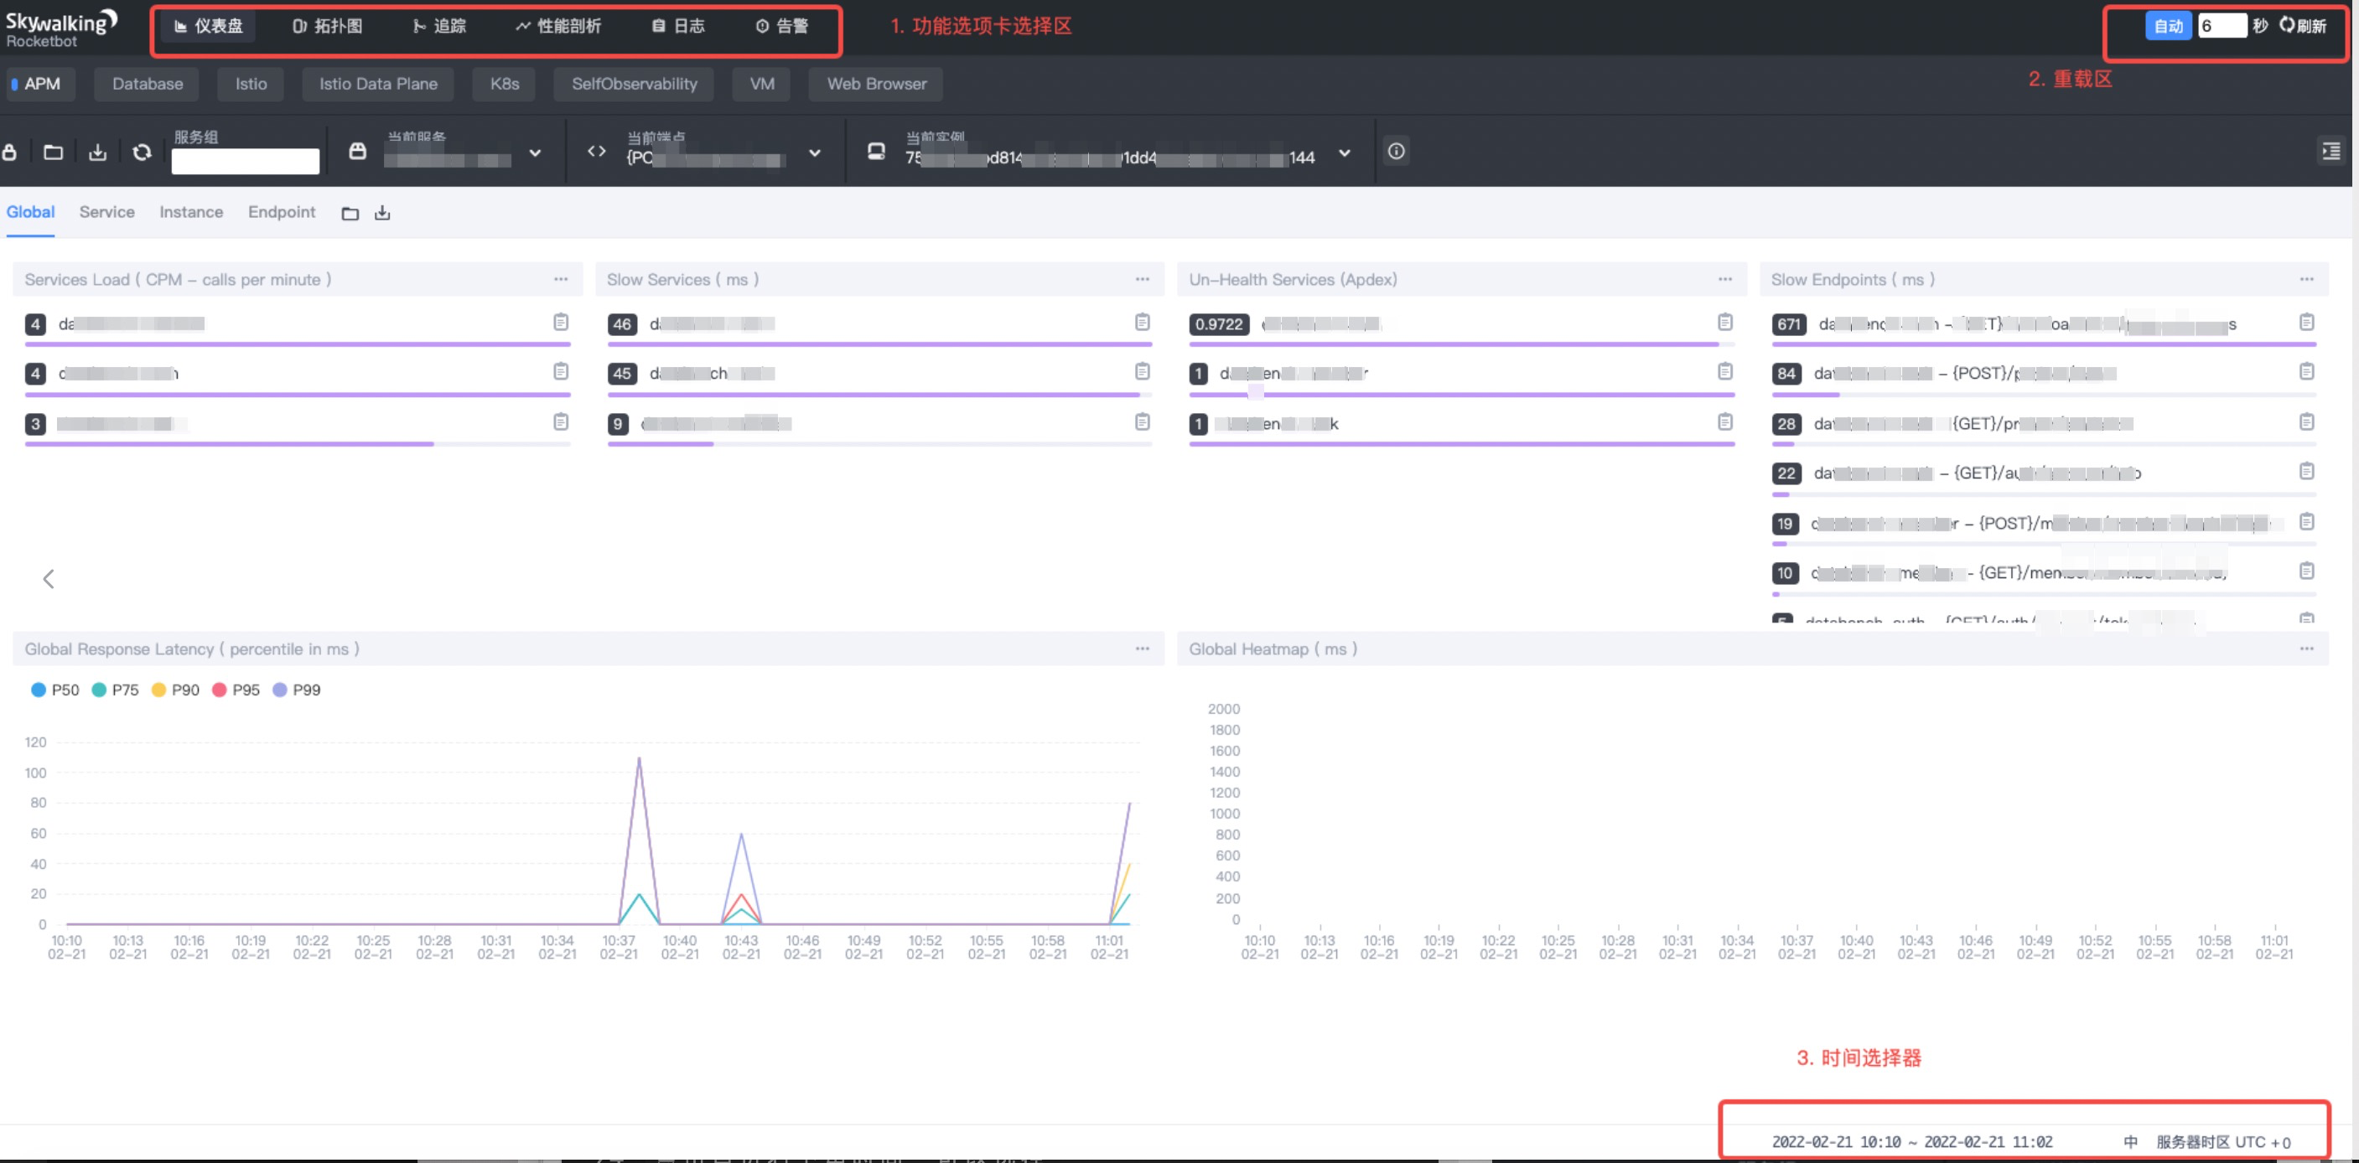Copy the first Slow Services entry with clipboard icon
The image size is (2359, 1163).
pyautogui.click(x=1142, y=322)
